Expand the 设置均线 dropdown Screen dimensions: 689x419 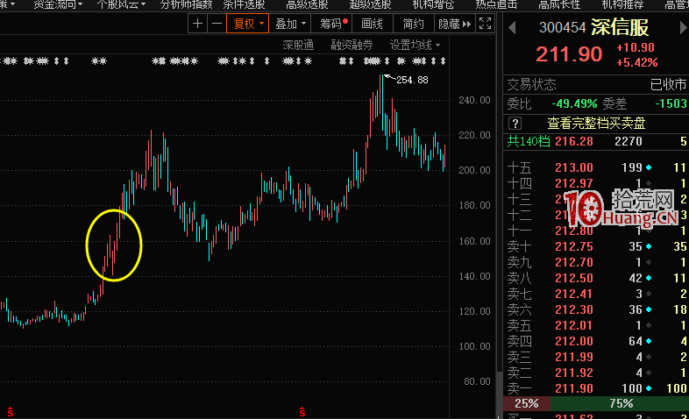415,45
